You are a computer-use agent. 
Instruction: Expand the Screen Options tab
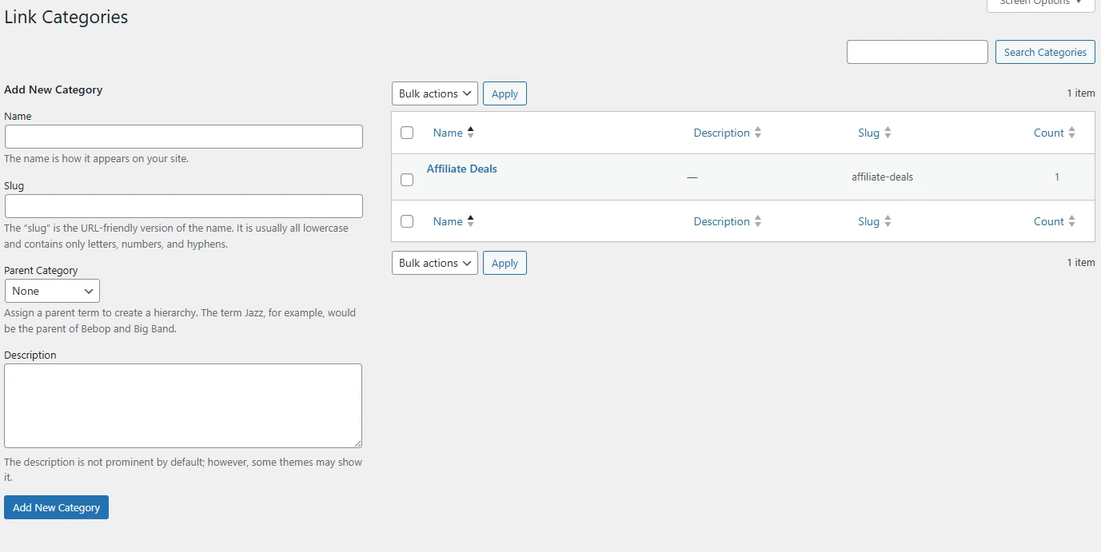click(1039, 3)
